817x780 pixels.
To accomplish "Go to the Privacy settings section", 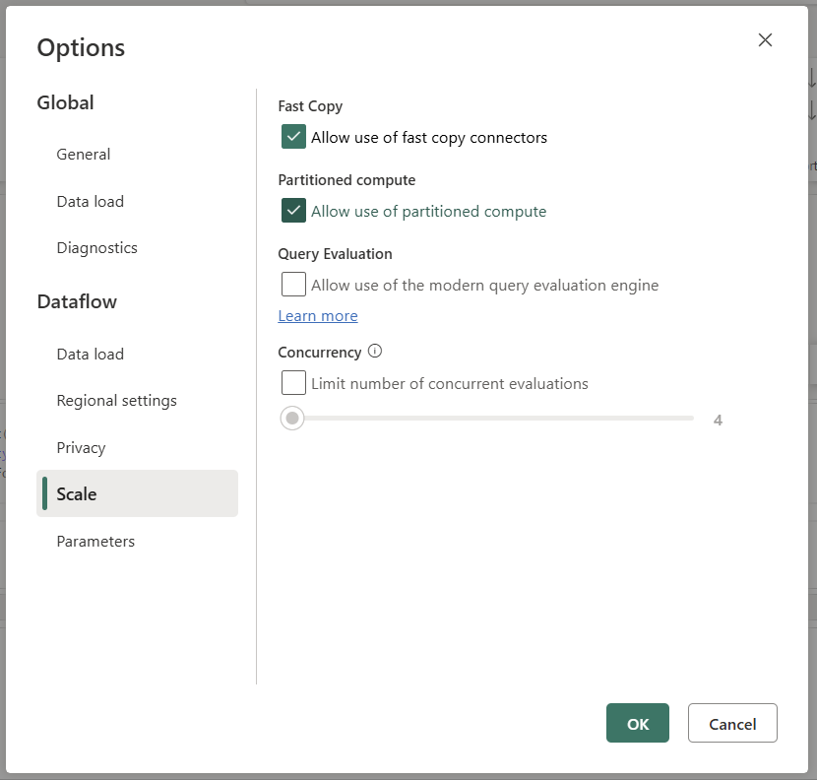I will (x=81, y=447).
